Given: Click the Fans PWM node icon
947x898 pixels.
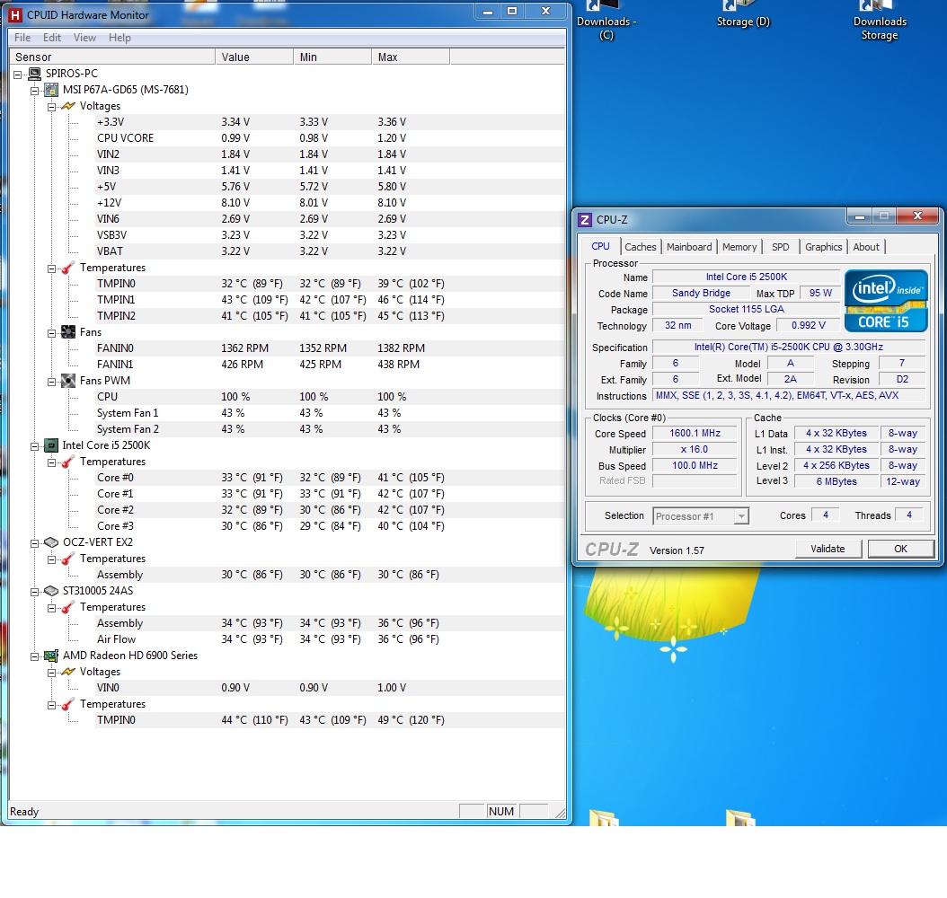Looking at the screenshot, I should (68, 381).
